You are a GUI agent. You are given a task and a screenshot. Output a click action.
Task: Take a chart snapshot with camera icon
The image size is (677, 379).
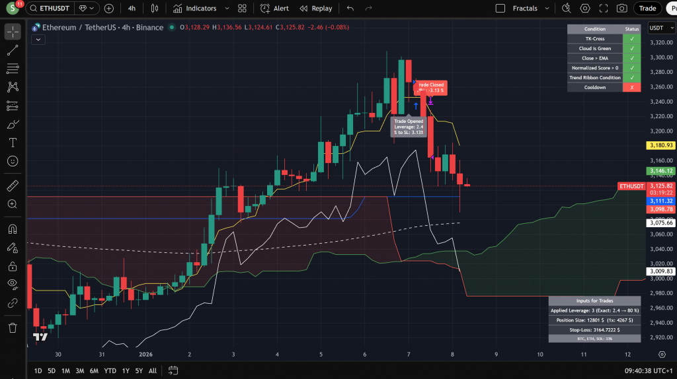click(621, 9)
